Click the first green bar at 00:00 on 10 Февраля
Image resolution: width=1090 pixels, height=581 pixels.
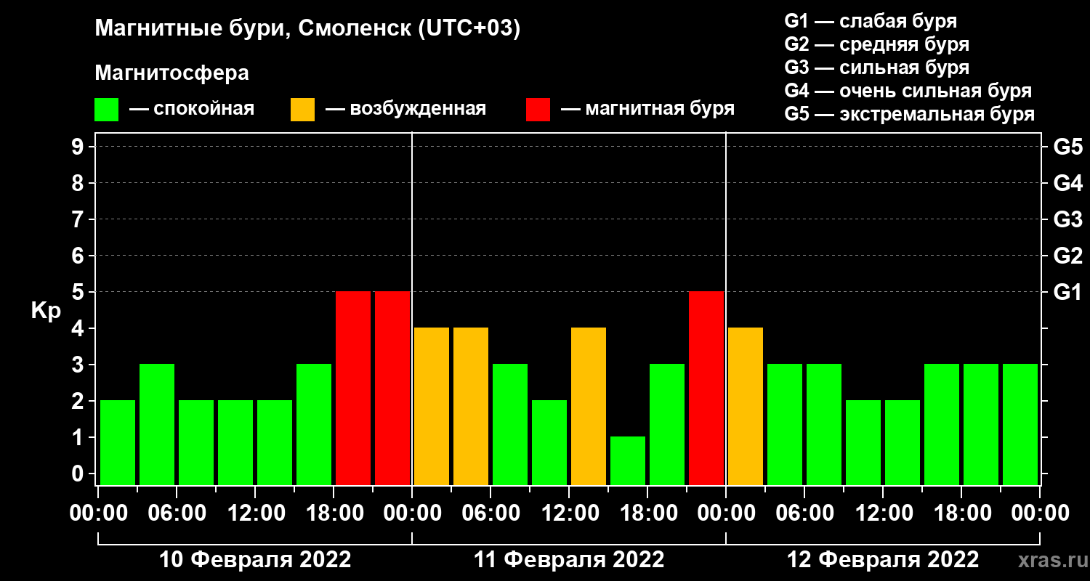click(x=118, y=442)
